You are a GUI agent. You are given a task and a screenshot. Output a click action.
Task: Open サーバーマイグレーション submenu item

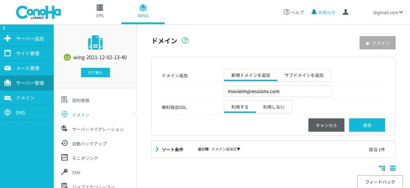[98, 129]
